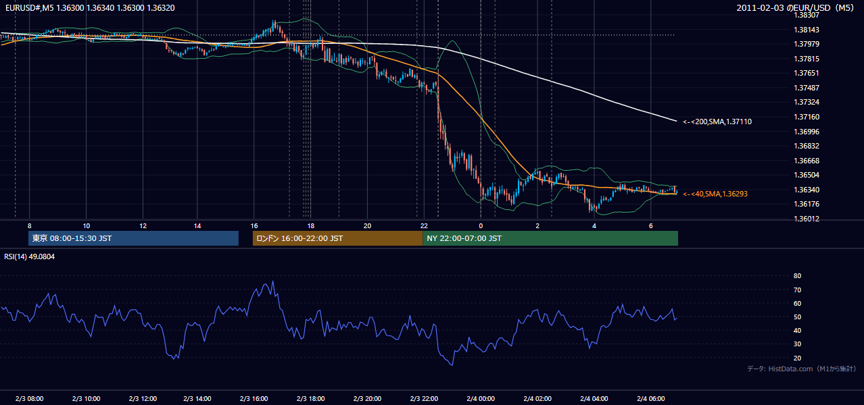Click hour tick 12 under the price chart
The height and width of the screenshot is (405, 864).
[x=143, y=225]
